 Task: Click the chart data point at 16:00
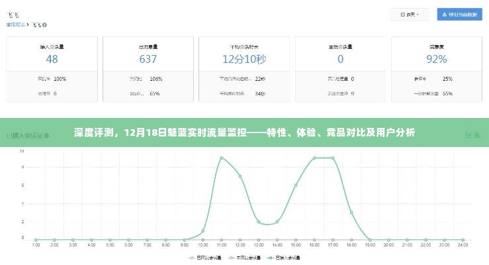(x=314, y=158)
